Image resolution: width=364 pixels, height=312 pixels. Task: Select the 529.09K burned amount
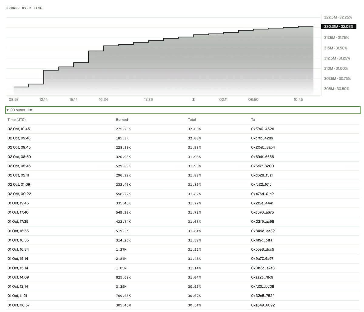click(x=123, y=166)
